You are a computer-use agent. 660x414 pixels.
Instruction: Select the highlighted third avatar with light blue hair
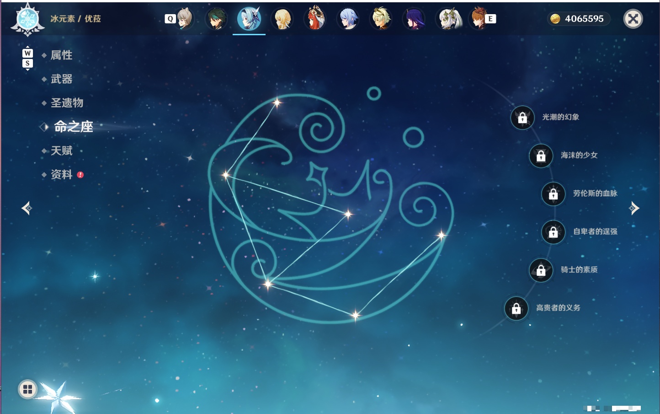[249, 19]
